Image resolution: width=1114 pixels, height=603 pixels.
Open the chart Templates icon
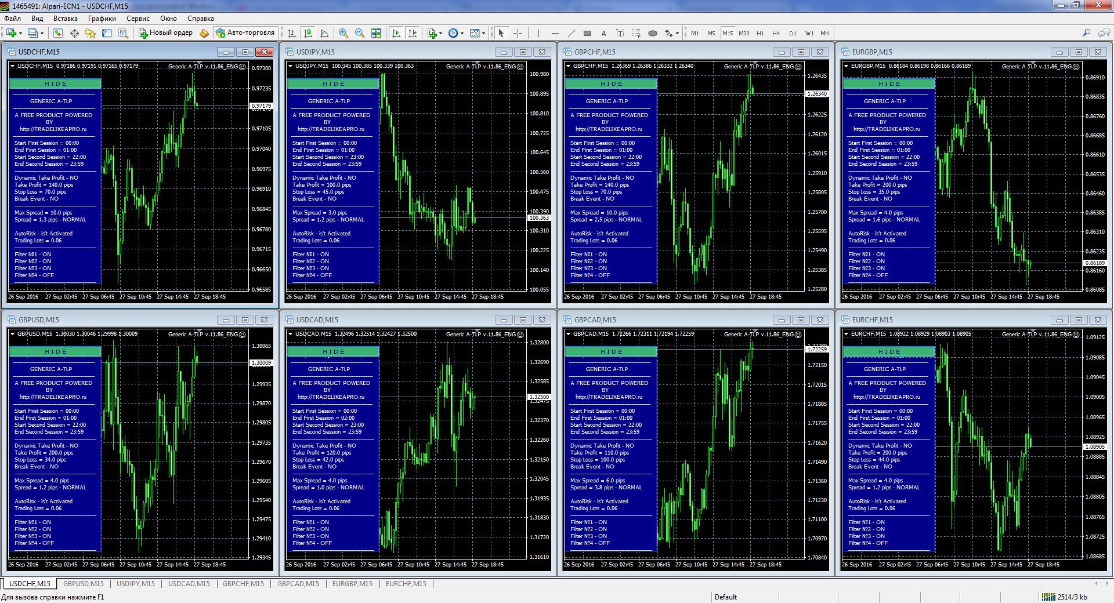pyautogui.click(x=474, y=33)
